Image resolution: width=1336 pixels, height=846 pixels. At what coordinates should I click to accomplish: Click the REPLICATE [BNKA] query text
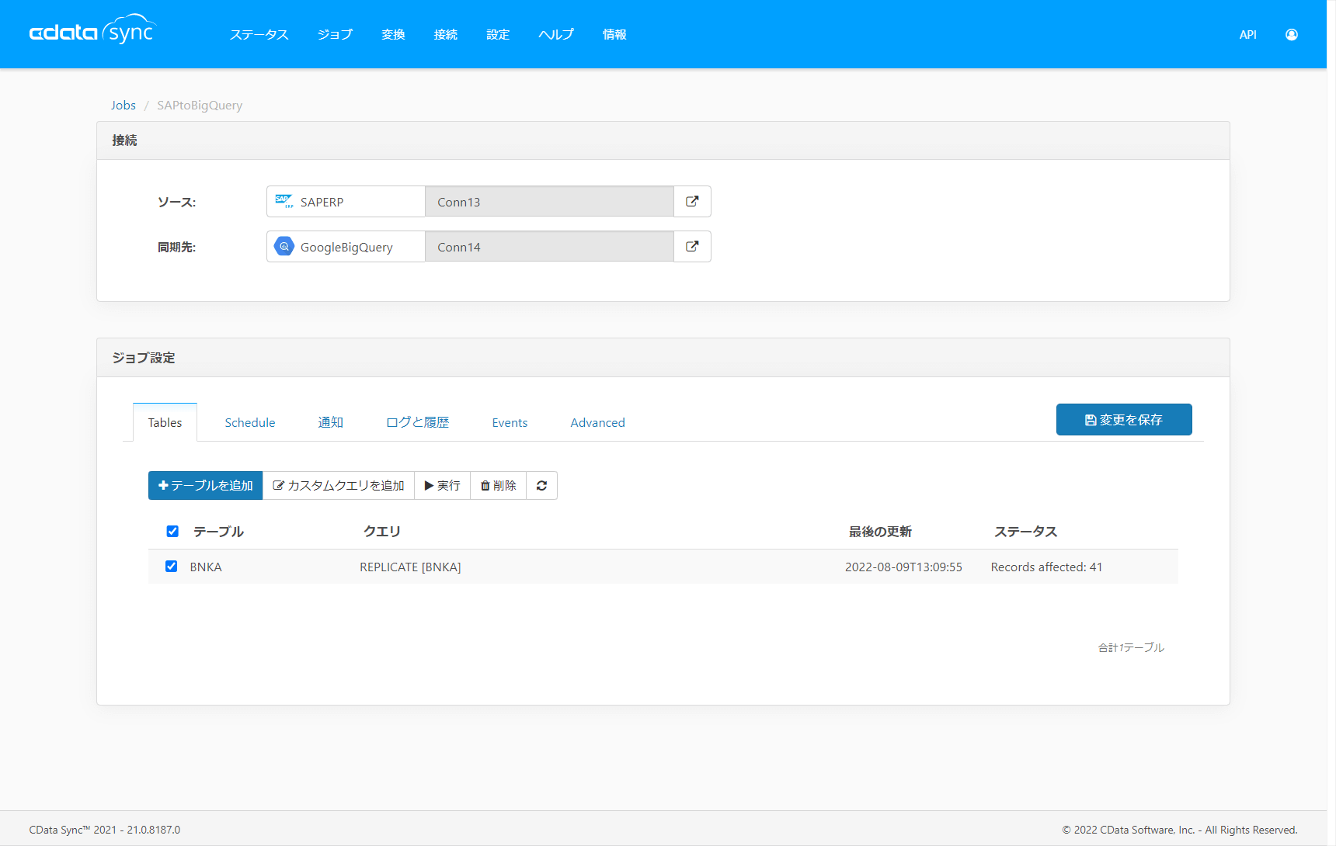click(x=410, y=567)
